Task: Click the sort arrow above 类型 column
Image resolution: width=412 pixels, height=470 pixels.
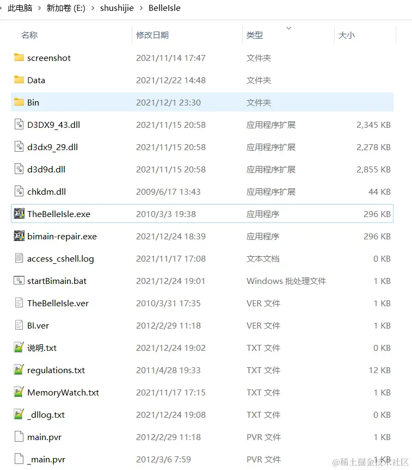Action: coord(289,28)
